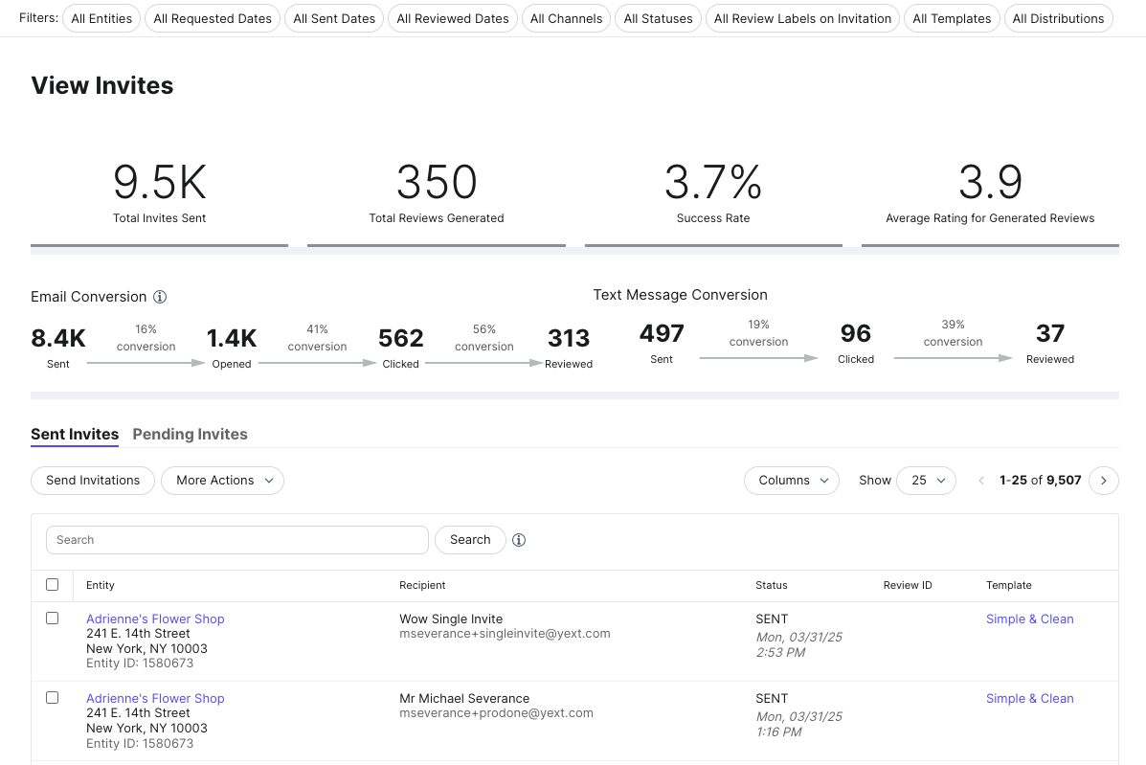
Task: Click into the Search input field
Action: (236, 540)
